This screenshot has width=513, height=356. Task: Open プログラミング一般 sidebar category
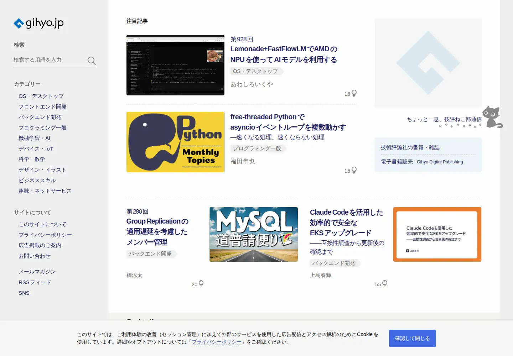click(x=42, y=128)
